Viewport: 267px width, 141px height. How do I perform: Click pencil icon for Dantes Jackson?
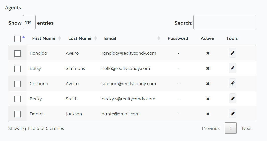pos(232,114)
